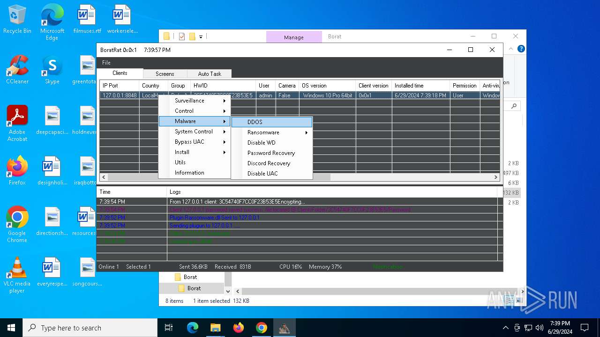
Task: Expand the Bypass UAC submenu
Action: tap(194, 142)
